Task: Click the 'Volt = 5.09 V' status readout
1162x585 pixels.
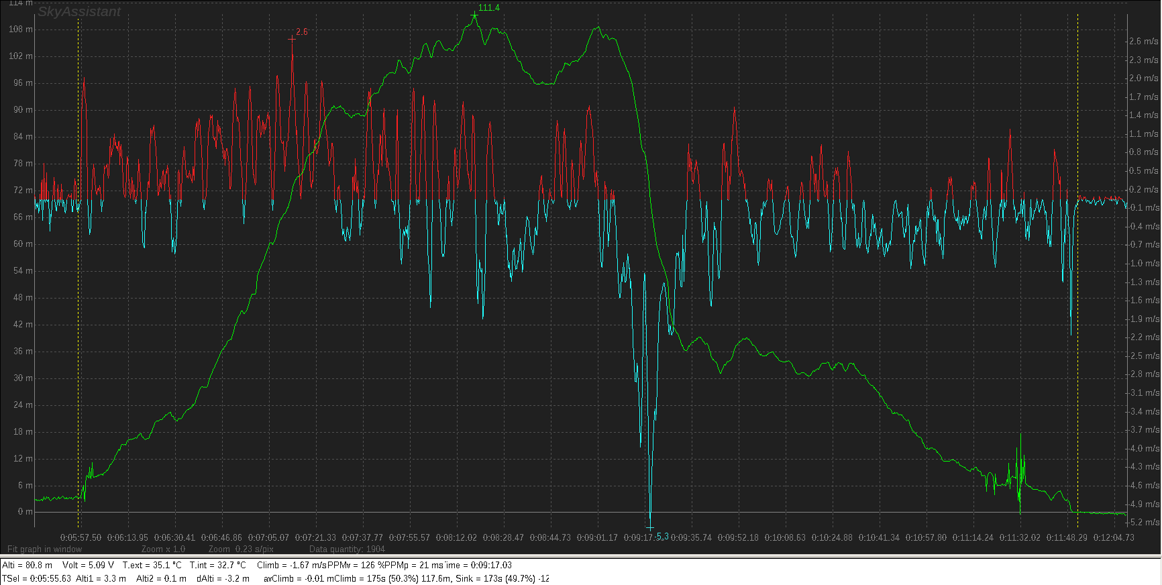Action: [88, 565]
